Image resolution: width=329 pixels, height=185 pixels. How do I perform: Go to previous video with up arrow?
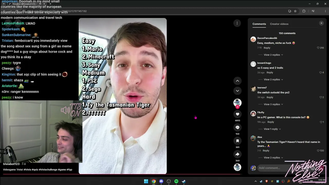[237, 81]
